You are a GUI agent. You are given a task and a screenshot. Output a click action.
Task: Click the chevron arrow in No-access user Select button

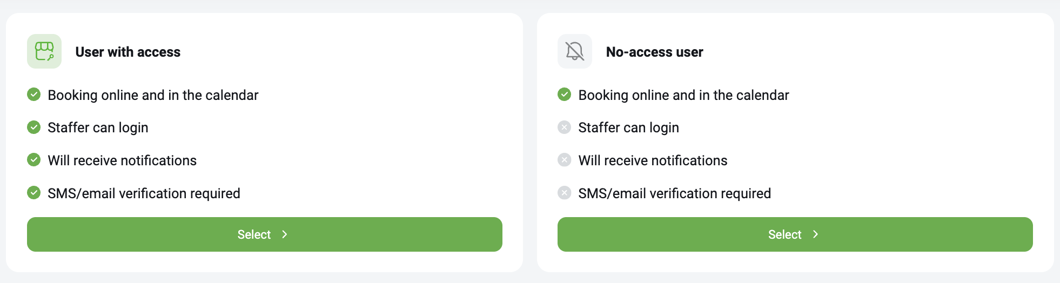pos(816,234)
